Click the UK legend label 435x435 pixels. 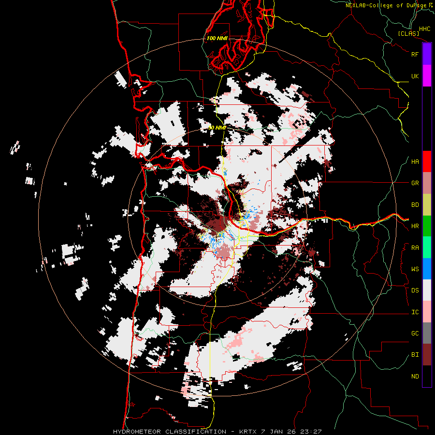(415, 76)
